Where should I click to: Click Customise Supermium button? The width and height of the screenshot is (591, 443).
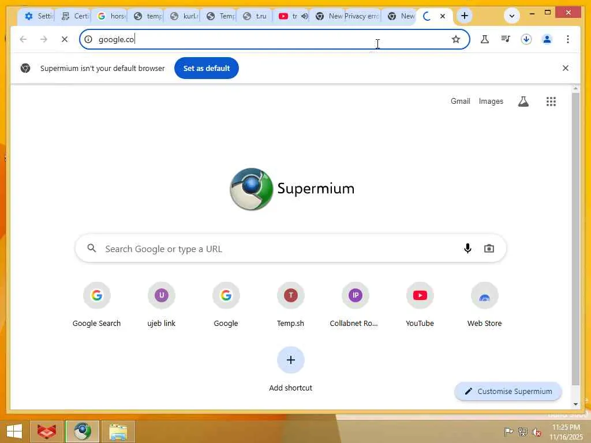508,392
